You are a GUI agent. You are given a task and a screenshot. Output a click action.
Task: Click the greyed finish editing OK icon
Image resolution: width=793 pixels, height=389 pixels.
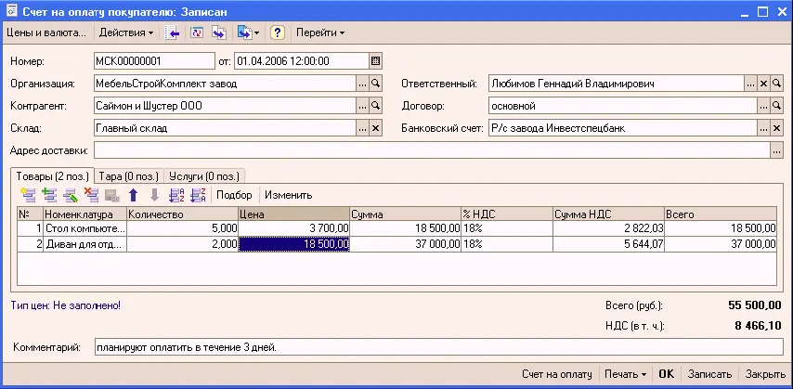coord(111,195)
